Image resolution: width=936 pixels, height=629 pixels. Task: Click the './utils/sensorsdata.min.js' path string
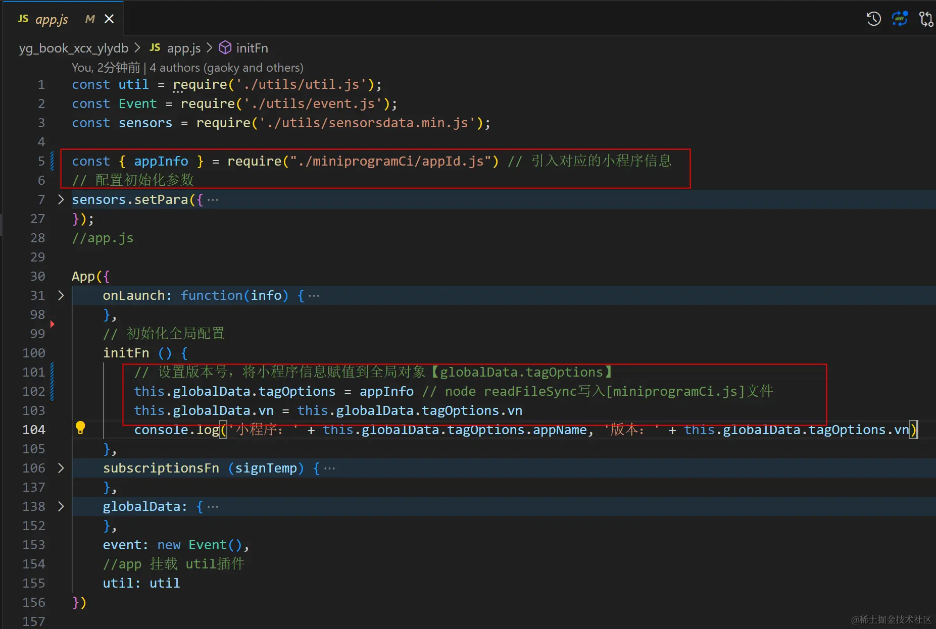(367, 123)
